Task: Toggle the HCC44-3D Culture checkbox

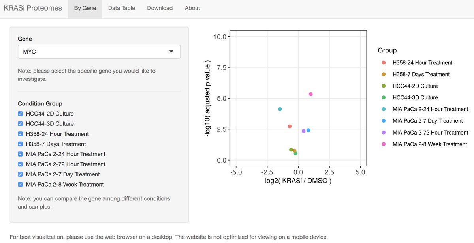Action: (x=21, y=124)
